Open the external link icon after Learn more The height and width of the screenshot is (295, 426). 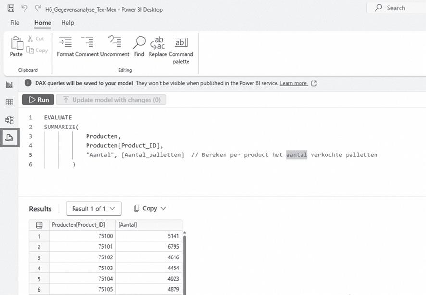(x=314, y=83)
